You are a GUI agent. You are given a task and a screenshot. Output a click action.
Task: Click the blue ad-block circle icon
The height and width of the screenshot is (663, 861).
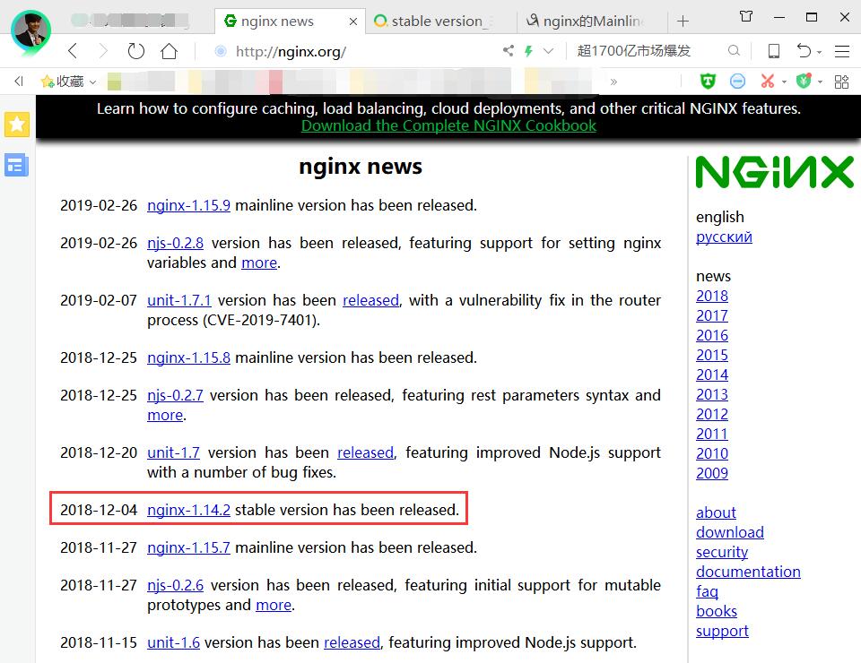(x=737, y=82)
